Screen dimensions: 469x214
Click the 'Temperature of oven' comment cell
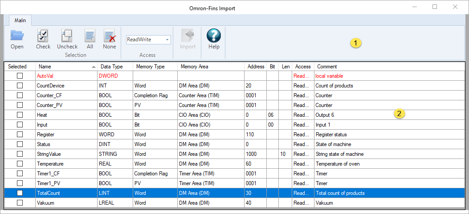point(389,164)
